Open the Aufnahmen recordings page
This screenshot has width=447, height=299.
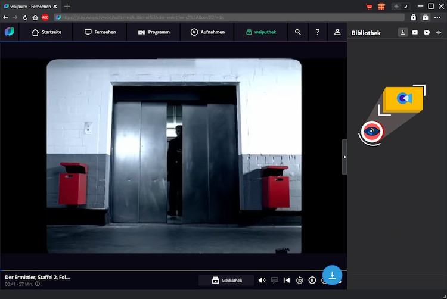pos(207,32)
